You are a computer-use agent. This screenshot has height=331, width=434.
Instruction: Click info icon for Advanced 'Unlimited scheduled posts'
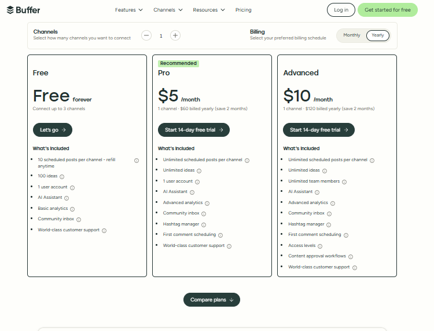[x=372, y=161]
